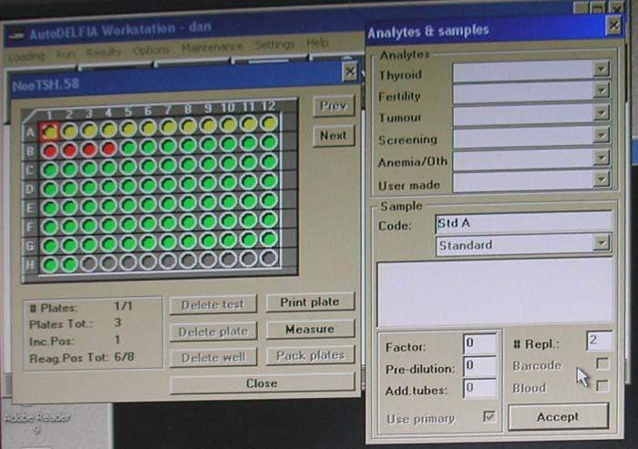Select green well E9
The image size is (638, 449).
[208, 202]
